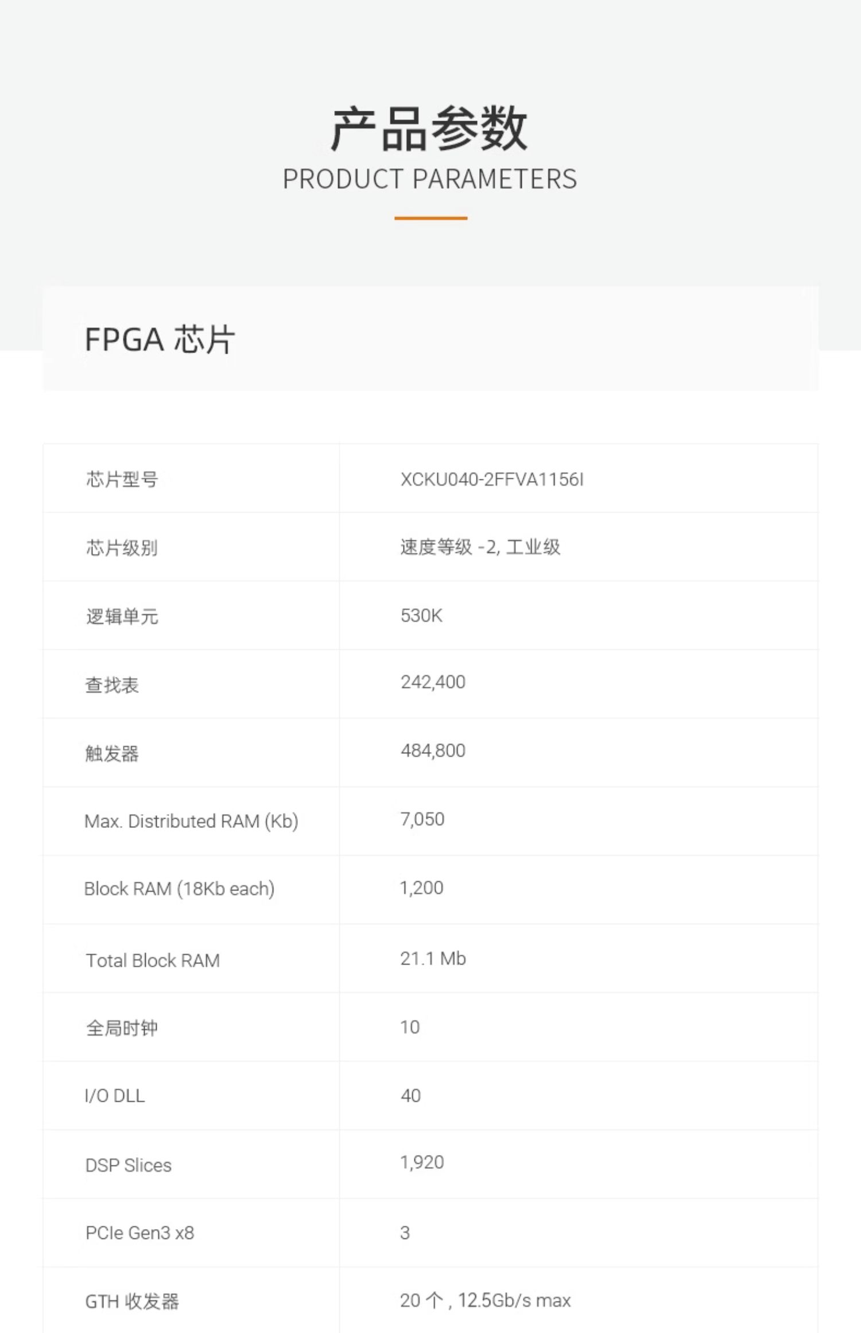This screenshot has height=1333, width=861.
Task: Click the orange divider line under title
Action: coord(430,218)
